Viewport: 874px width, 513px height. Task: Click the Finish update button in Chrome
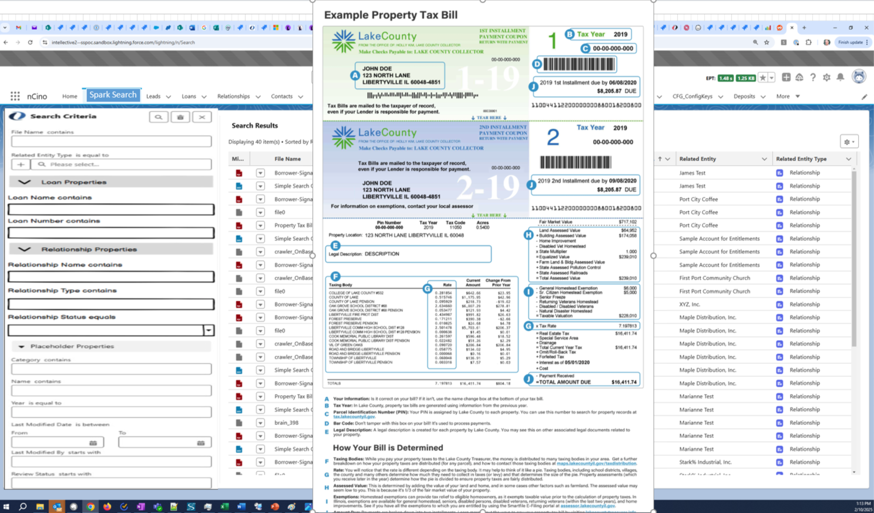(852, 42)
